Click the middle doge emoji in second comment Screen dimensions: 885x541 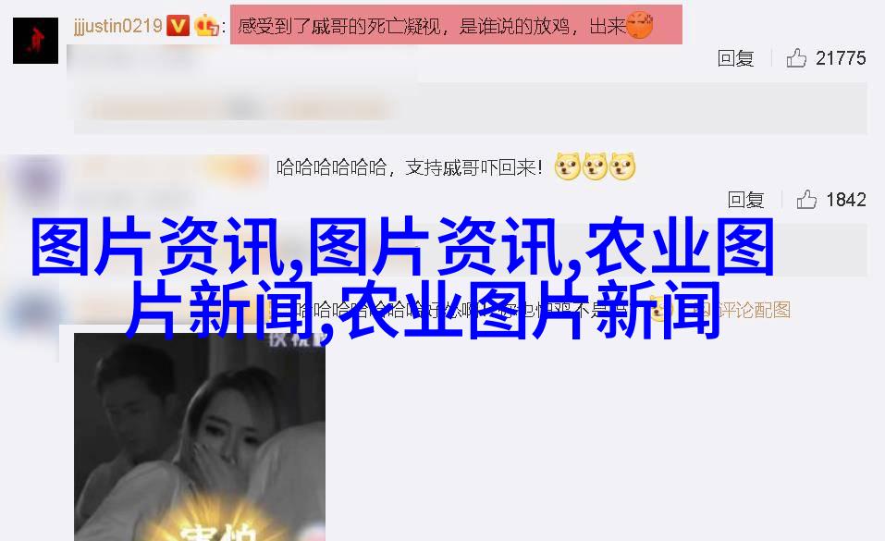595,166
